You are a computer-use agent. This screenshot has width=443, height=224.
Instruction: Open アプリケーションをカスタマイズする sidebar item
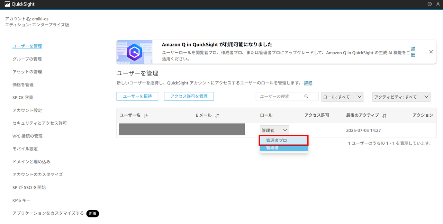[x=48, y=213]
